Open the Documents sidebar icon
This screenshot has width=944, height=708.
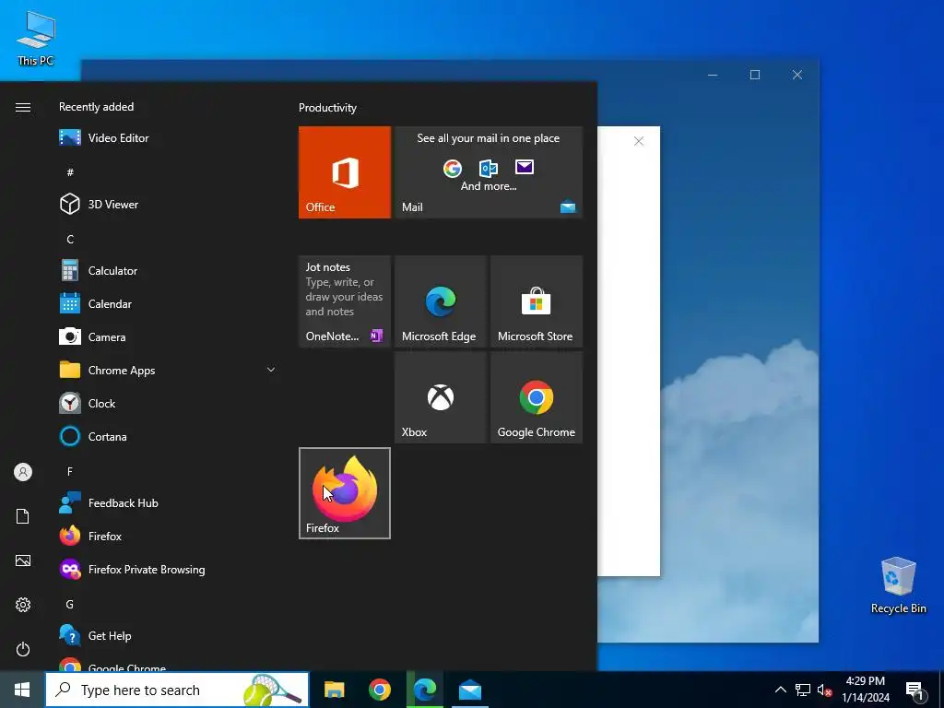(x=23, y=516)
